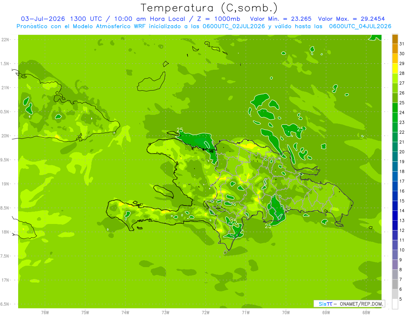The width and height of the screenshot is (411, 317).
Task: Pick the color bar swatch between 30 and 31
Action: click(395, 49)
